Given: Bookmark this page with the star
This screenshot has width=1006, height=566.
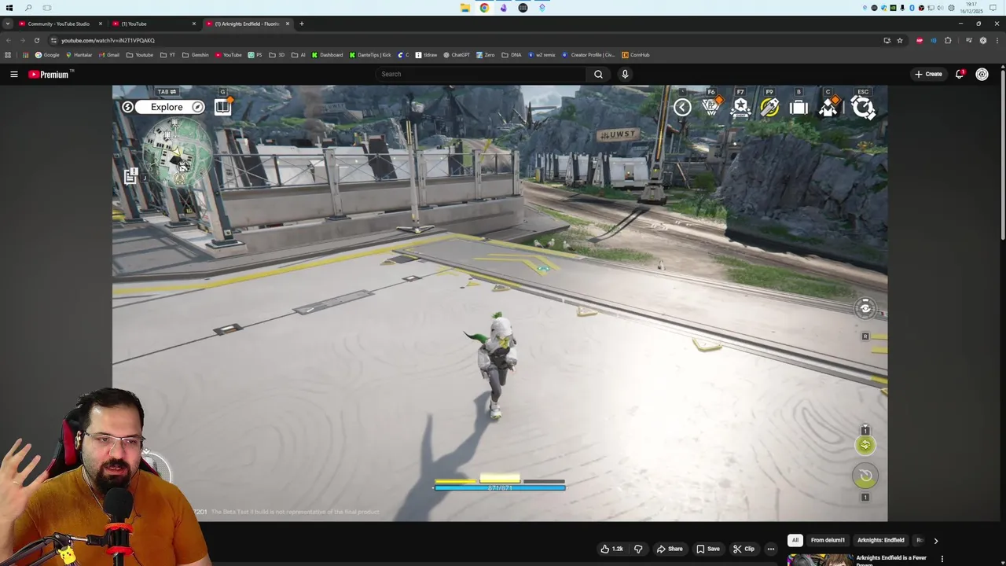Looking at the screenshot, I should (x=900, y=40).
